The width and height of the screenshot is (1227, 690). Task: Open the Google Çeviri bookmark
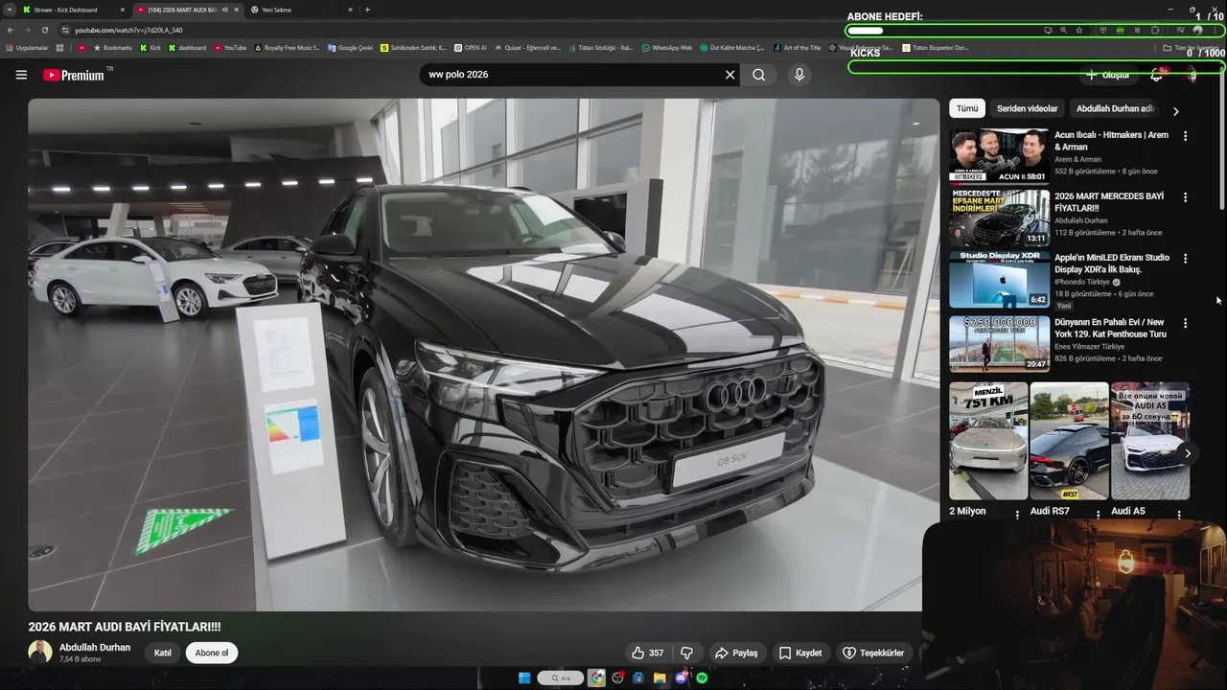coord(350,47)
